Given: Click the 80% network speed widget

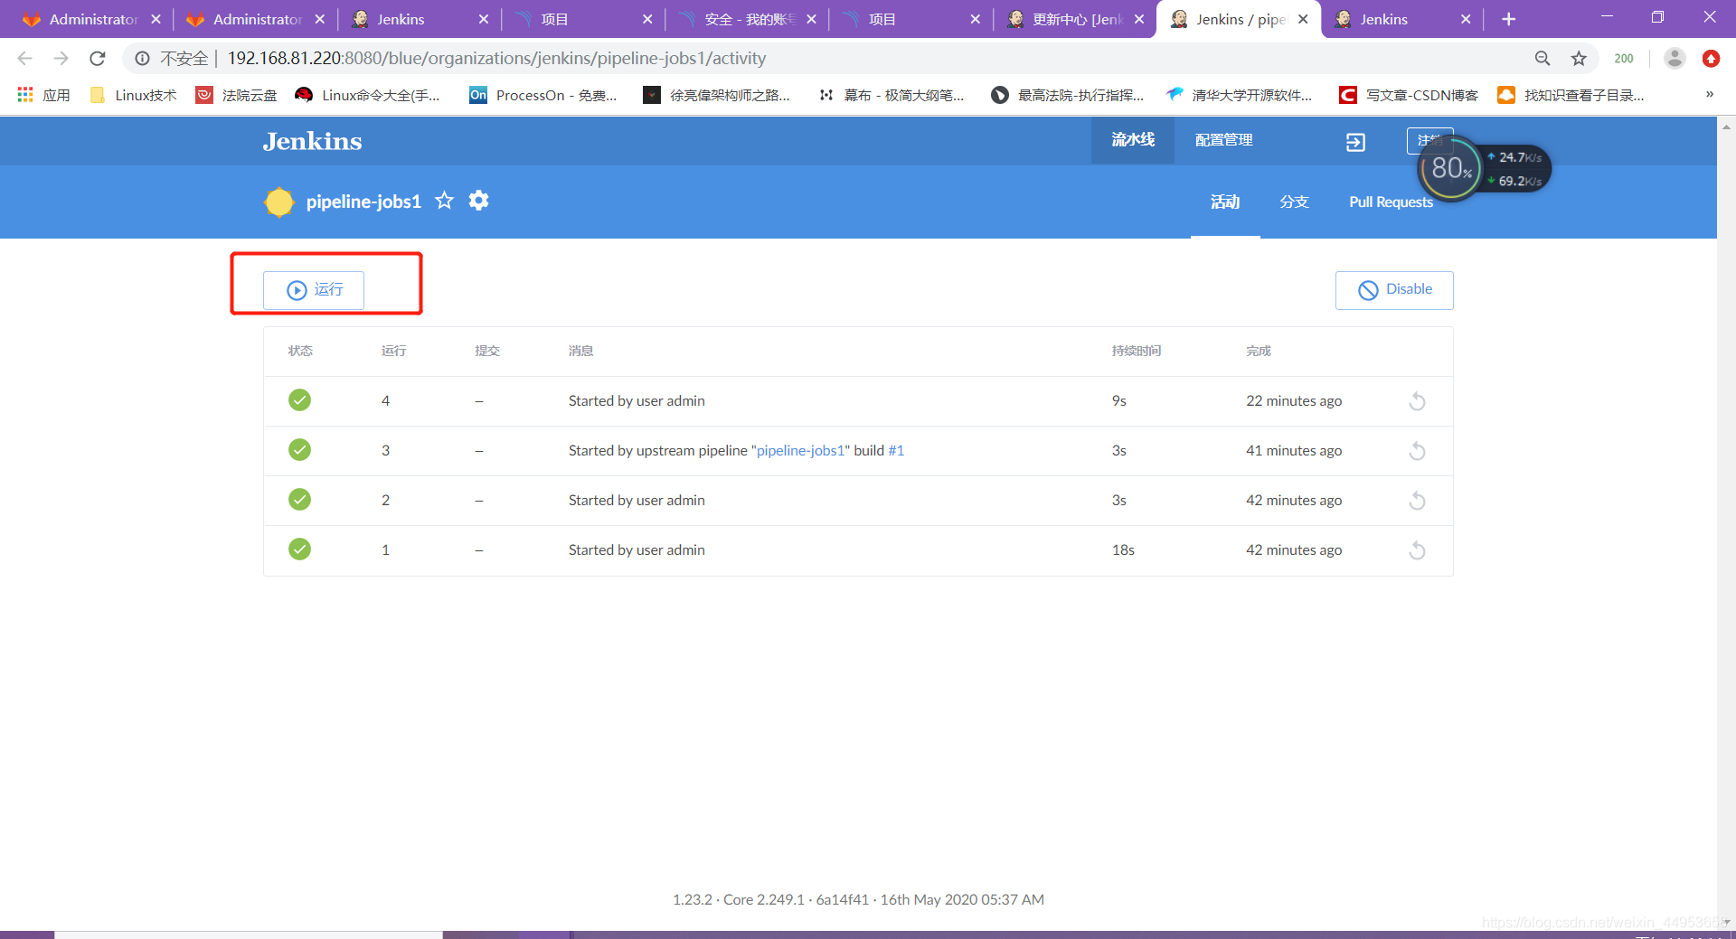Looking at the screenshot, I should click(x=1450, y=169).
